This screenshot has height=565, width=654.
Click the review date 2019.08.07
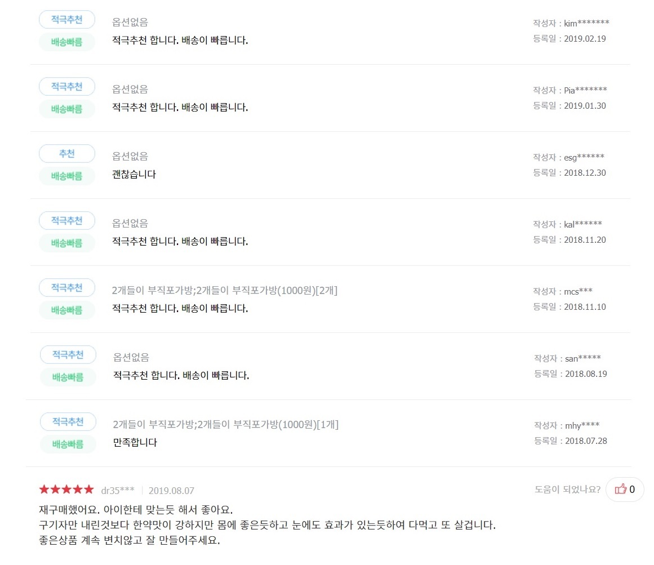[171, 491]
